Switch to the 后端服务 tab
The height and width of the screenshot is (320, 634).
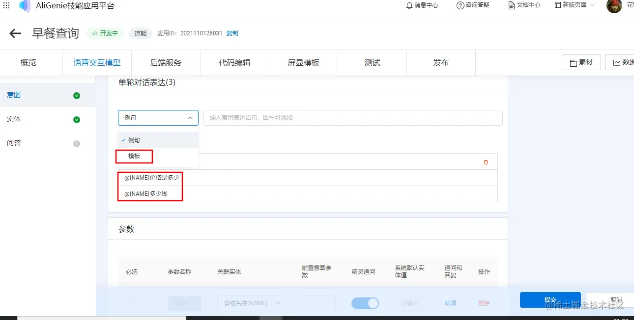point(166,63)
